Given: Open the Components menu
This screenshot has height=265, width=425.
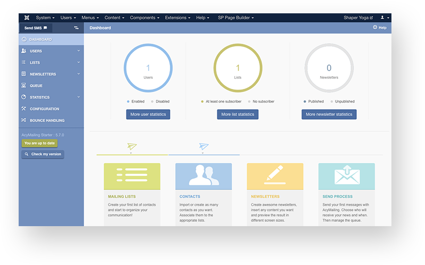Looking at the screenshot, I should tap(144, 18).
